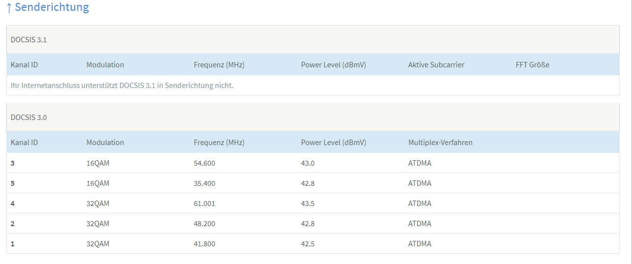Viewport: 632px width, 264px height.
Task: Click the Aktive Subcarrier column header
Action: point(436,65)
